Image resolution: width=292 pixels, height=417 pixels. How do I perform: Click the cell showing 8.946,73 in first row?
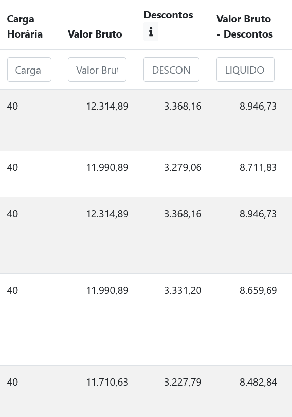pyautogui.click(x=258, y=106)
